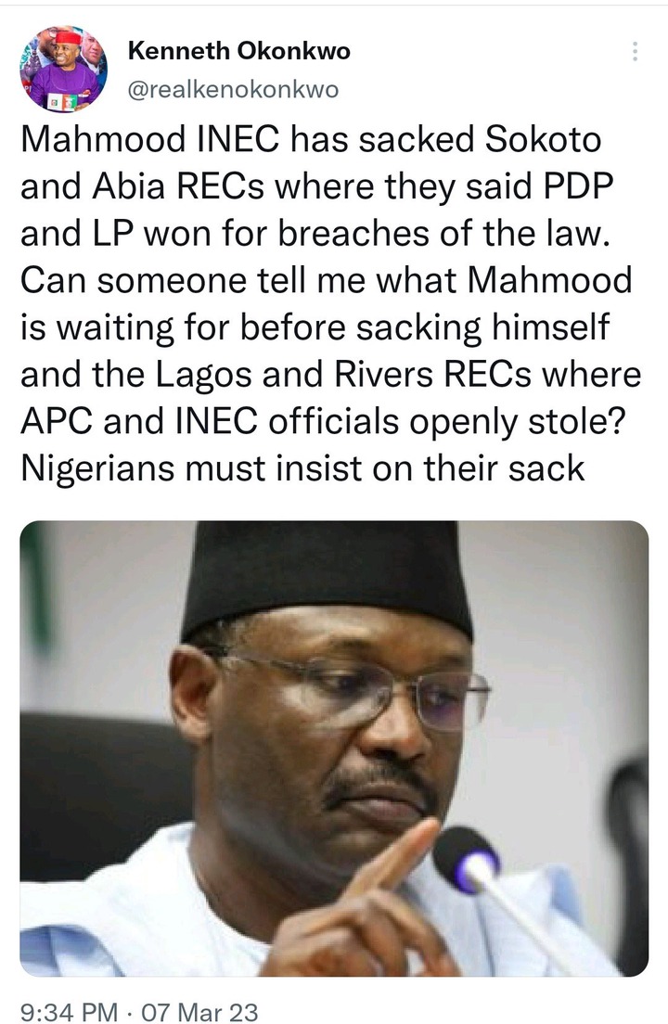Click the line 'and LP won for breaches'
Image resolution: width=668 pixels, height=1024 pixels.
315,234
